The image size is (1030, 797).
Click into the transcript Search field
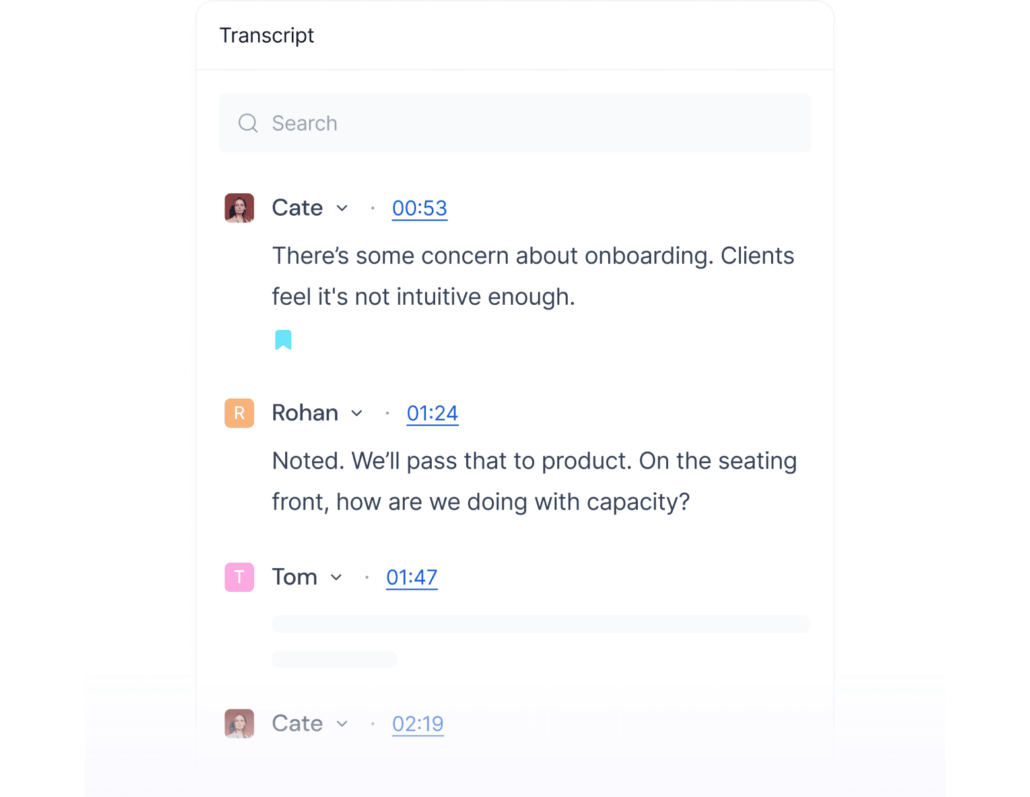515,123
